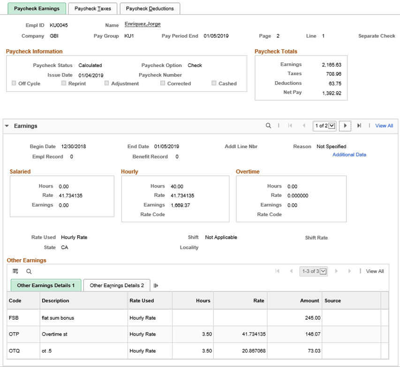The width and height of the screenshot is (400, 367).
Task: Click the next row arrow in Earnings section
Action: 346,125
